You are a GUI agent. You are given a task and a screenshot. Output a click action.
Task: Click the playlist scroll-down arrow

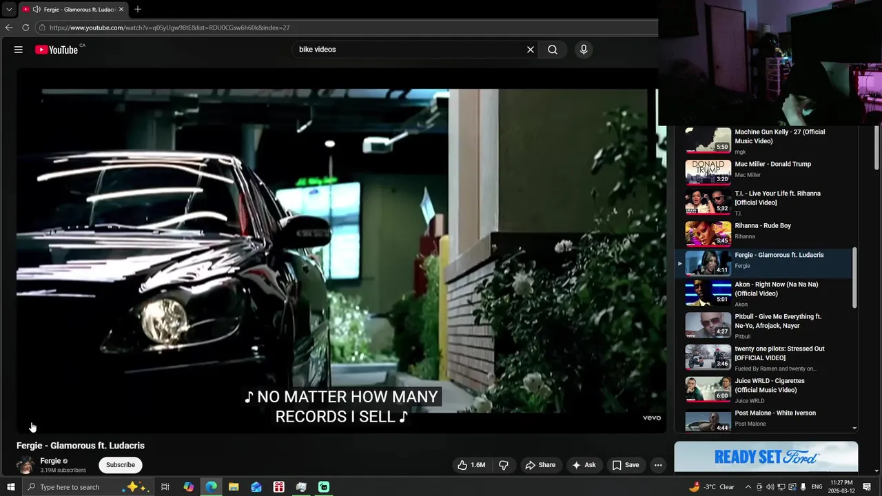pos(855,428)
